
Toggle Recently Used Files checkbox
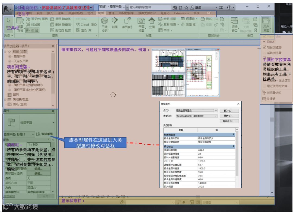[264, 86]
